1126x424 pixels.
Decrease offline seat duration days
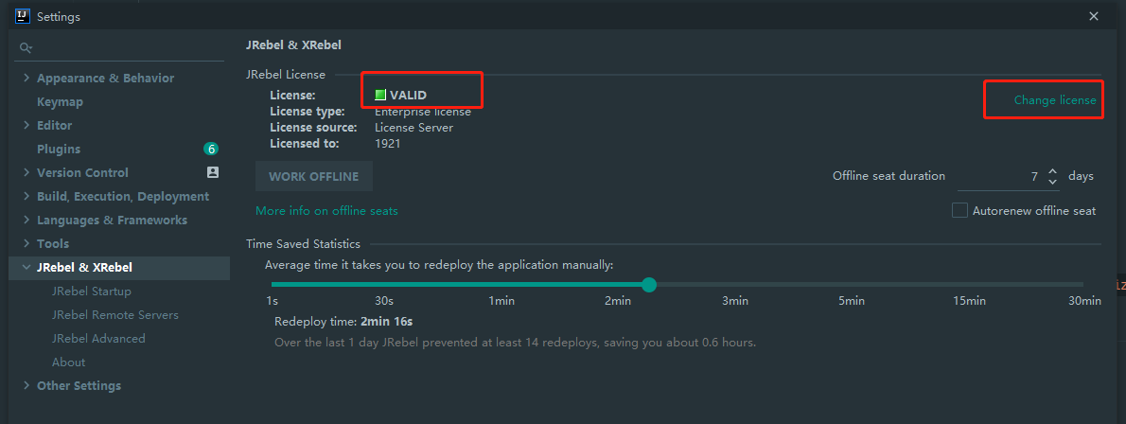coord(1053,181)
